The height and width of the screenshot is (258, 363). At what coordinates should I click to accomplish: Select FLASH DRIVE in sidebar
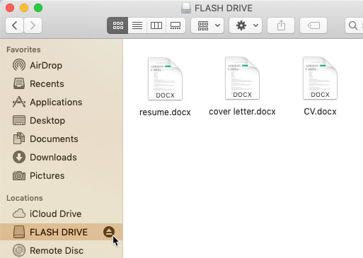tap(61, 232)
